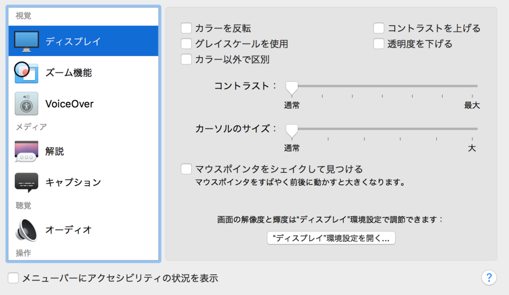Enable マウスポインタをシェイクして見つける checkbox
509x295 pixels.
(x=186, y=169)
